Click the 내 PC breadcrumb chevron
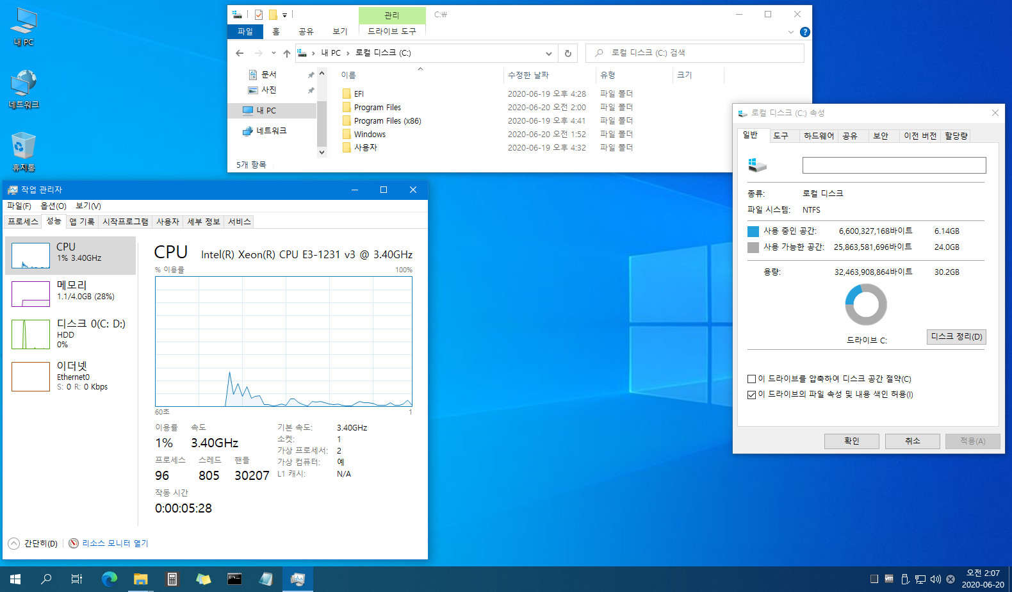Image resolution: width=1012 pixels, height=592 pixels. (x=348, y=53)
